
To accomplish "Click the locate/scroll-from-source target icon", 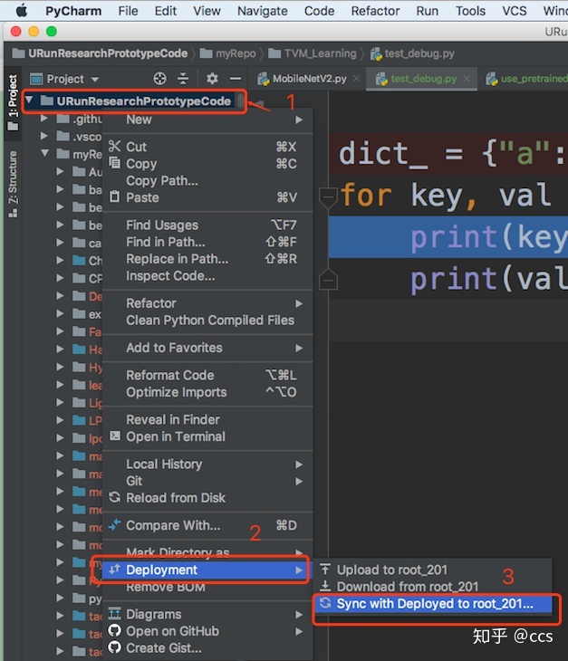I will point(159,79).
